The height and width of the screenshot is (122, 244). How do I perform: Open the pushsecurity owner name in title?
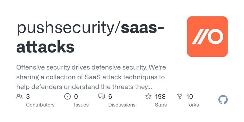pos(66,28)
